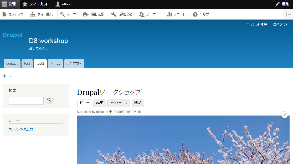Click the 検索 block heading
Image resolution: width=293 pixels, height=164 pixels.
[13, 90]
